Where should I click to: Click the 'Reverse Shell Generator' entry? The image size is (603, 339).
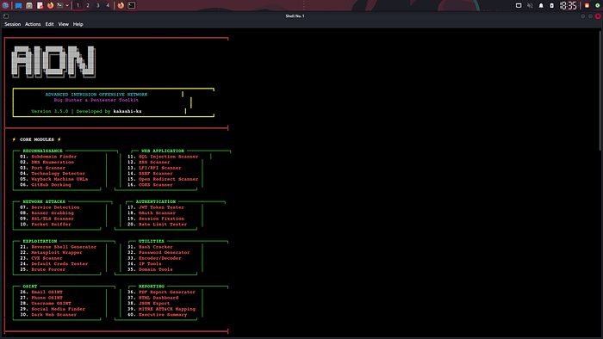64,247
